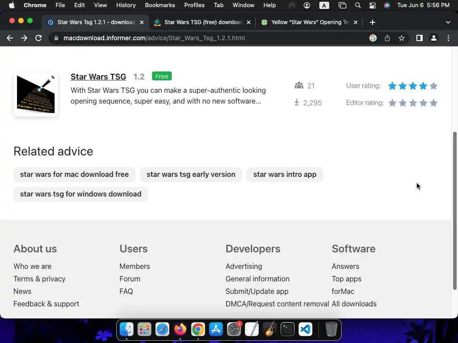Screen dimensions: 458x343
Task: Click the third editor rating star
Action: [413, 103]
